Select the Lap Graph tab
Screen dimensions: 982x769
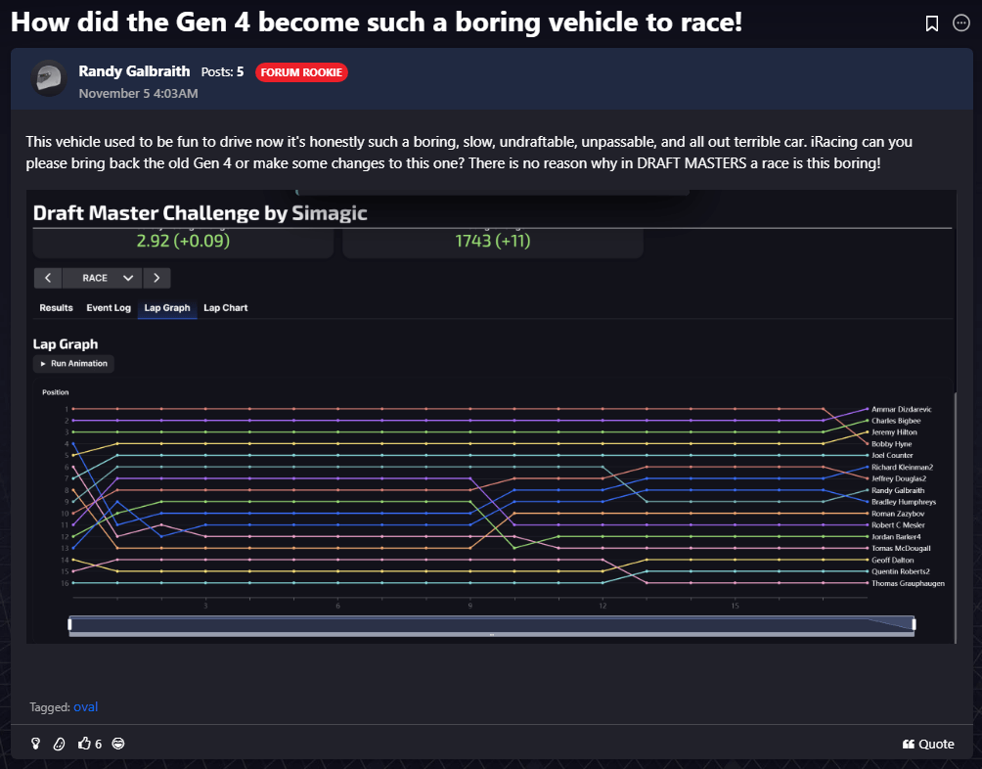coord(167,308)
